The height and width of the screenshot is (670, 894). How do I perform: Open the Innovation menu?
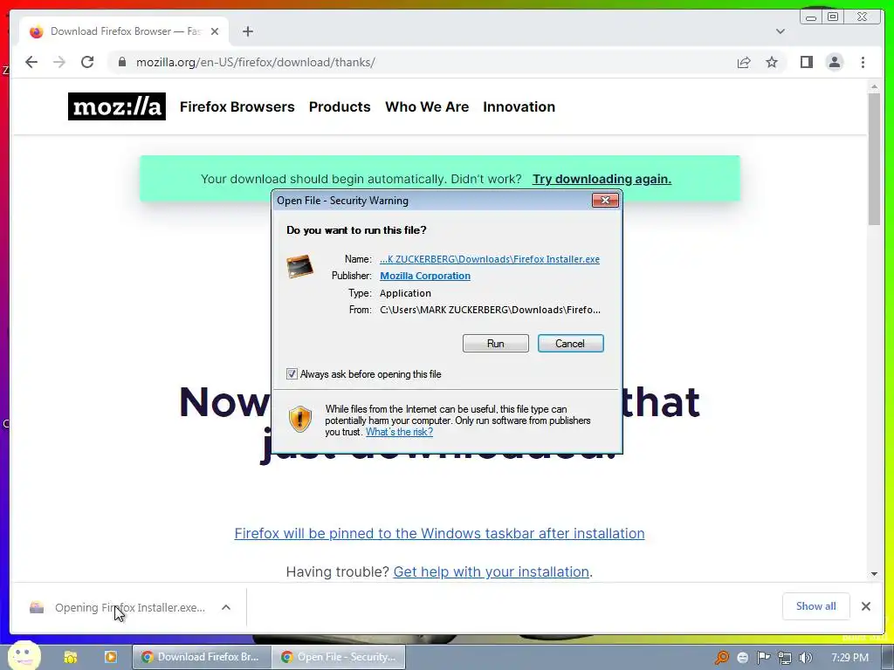519,106
